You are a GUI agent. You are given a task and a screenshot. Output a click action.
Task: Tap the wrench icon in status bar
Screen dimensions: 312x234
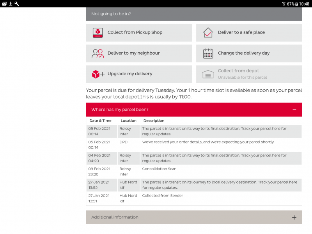17,4
